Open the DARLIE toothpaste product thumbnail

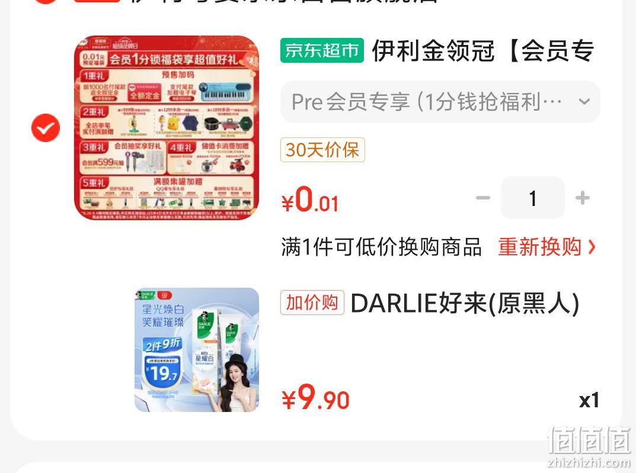pyautogui.click(x=197, y=350)
